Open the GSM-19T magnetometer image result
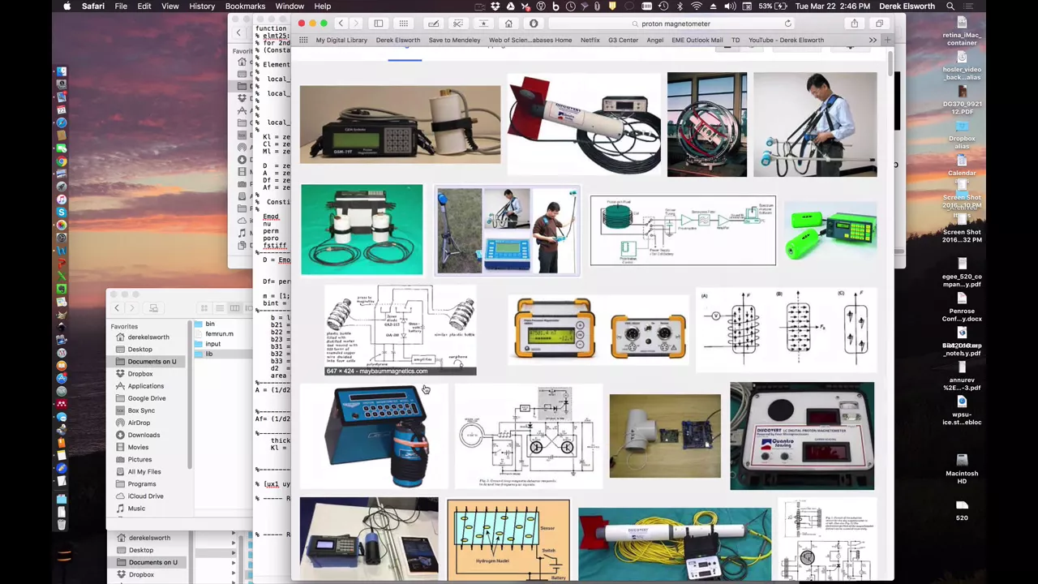 pyautogui.click(x=400, y=125)
